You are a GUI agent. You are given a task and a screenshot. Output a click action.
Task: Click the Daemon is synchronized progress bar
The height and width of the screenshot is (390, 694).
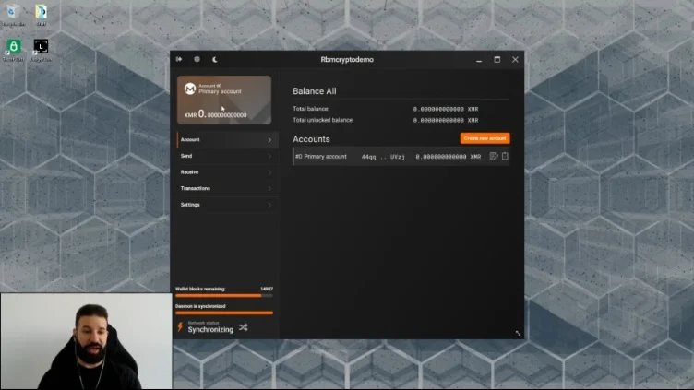tap(224, 313)
